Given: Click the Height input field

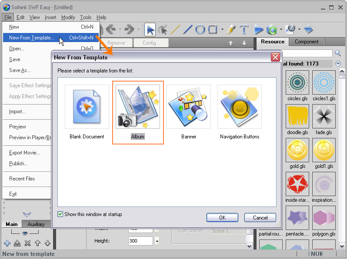Looking at the screenshot, I should (x=140, y=241).
